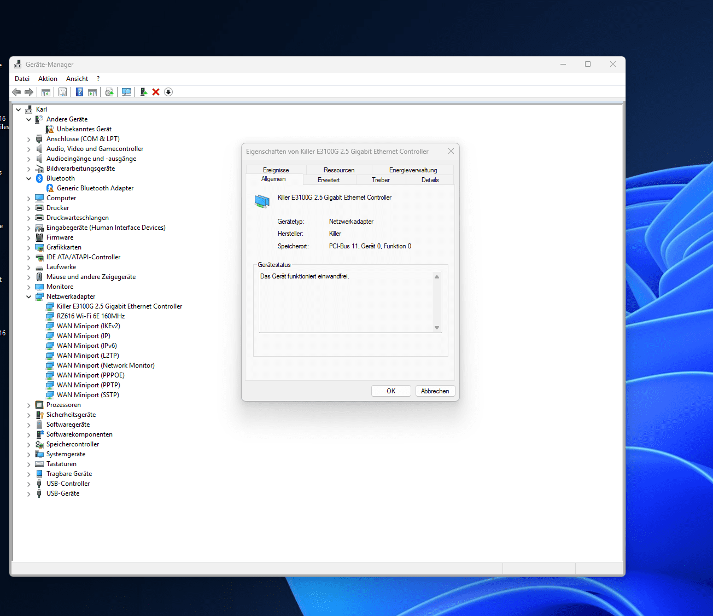Select WAN Miniport (Network Monitor)

coord(106,365)
